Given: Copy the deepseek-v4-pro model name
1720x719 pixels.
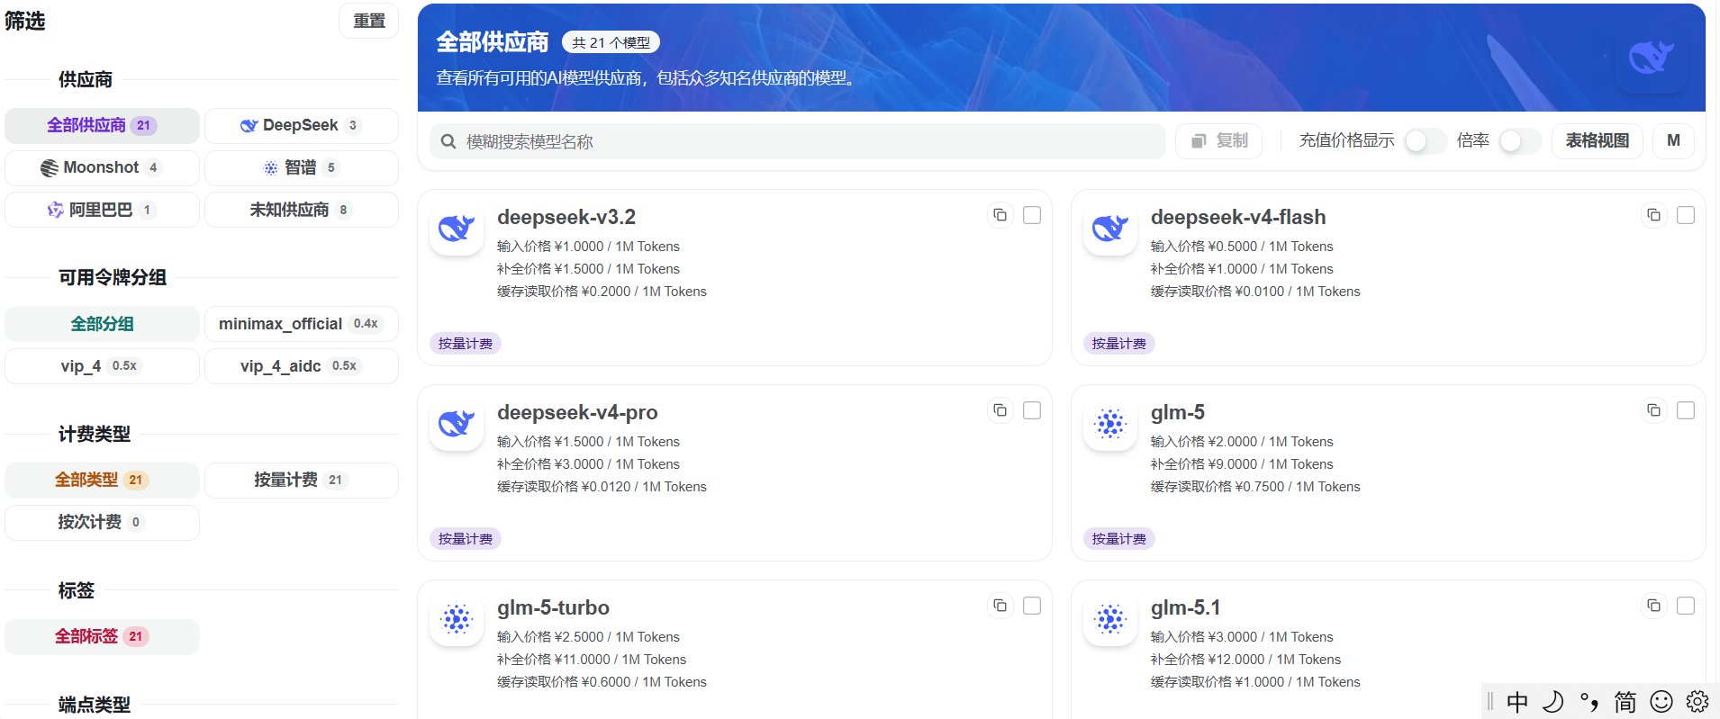Looking at the screenshot, I should point(1000,410).
